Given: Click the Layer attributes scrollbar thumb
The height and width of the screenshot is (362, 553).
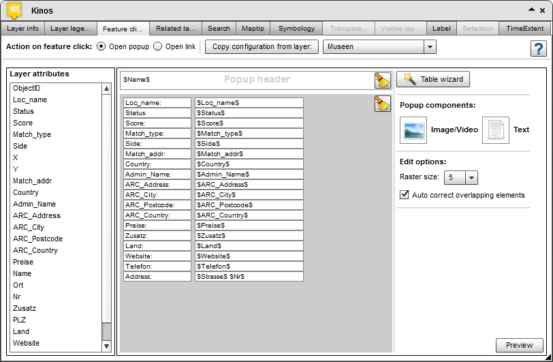Looking at the screenshot, I should click(x=106, y=331).
